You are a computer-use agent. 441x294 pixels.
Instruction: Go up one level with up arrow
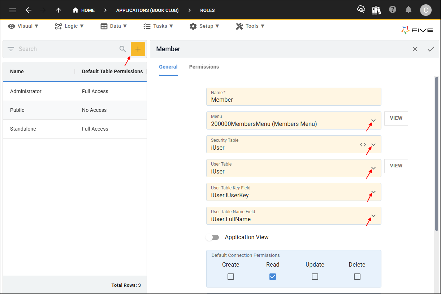pos(59,10)
